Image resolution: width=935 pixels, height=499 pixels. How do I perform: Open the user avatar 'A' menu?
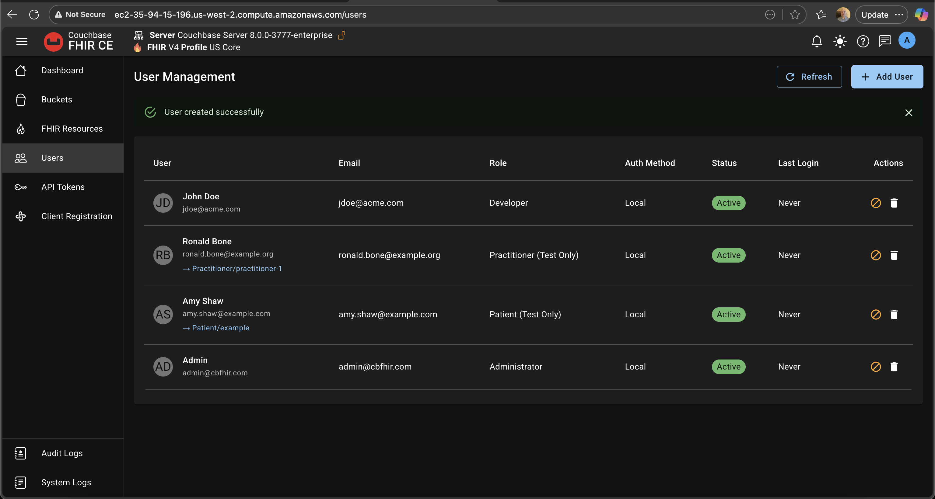[906, 41]
